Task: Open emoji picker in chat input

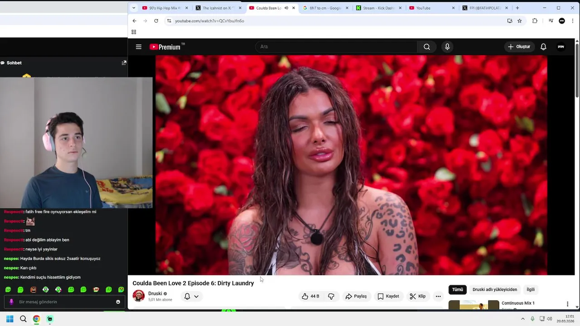Action: tap(118, 302)
